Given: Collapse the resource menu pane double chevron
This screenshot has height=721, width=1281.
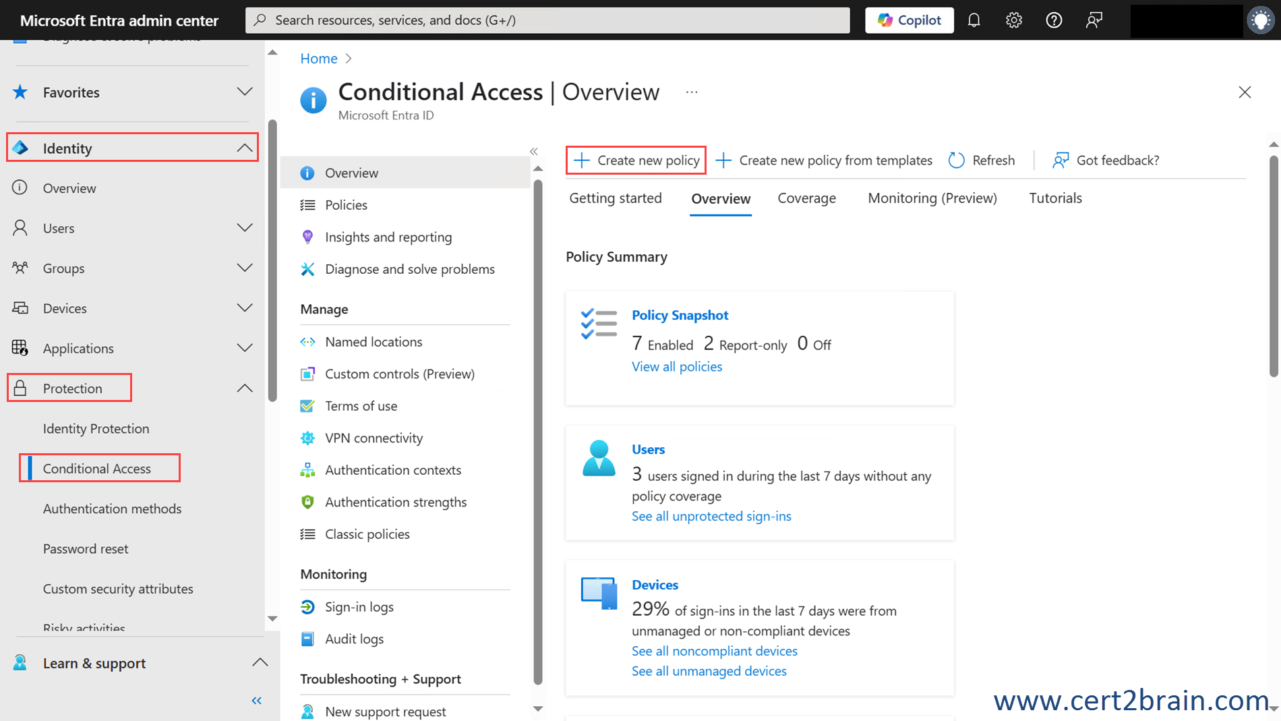Looking at the screenshot, I should pos(534,152).
